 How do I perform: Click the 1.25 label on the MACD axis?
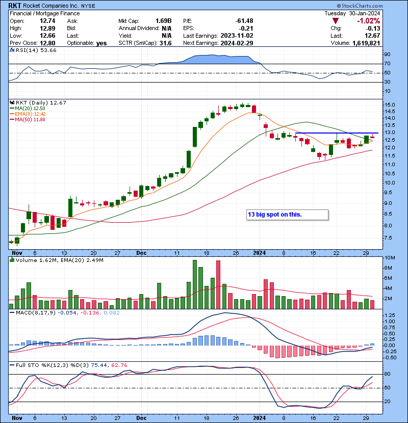[x=390, y=315]
